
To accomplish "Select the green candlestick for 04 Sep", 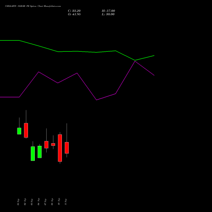I will (39, 152).
